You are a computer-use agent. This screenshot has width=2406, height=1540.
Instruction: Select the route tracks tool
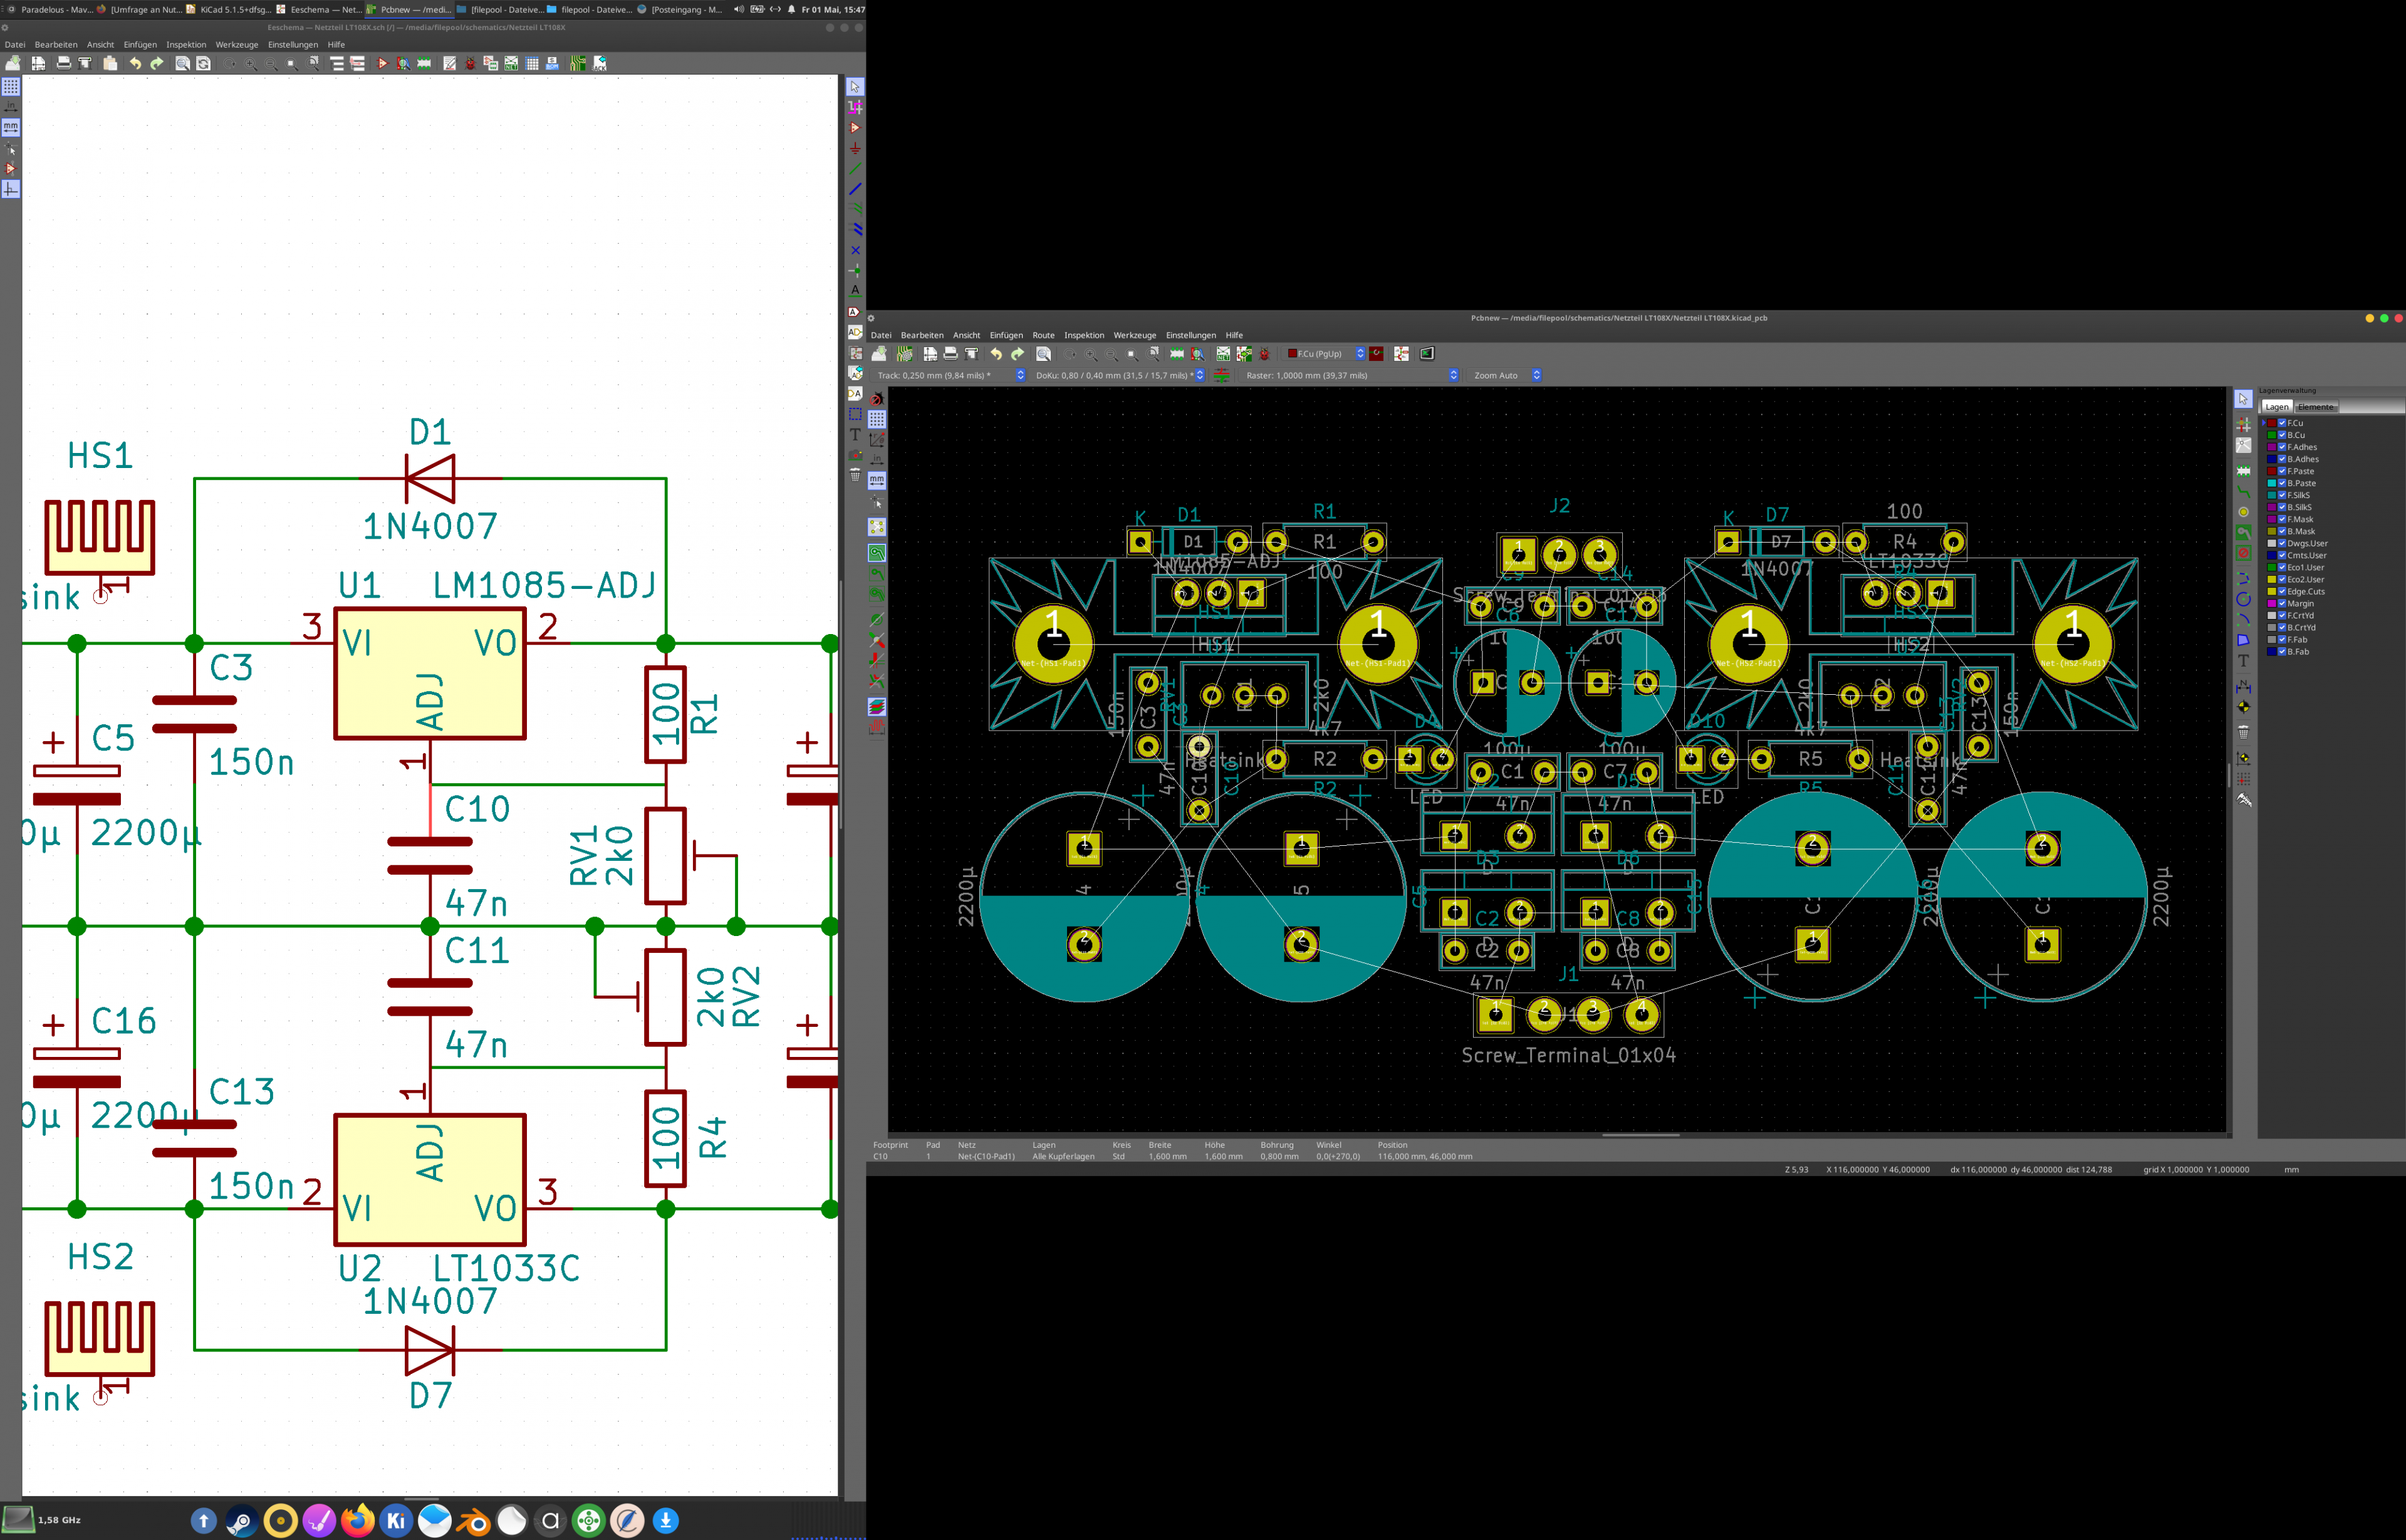click(x=2243, y=491)
